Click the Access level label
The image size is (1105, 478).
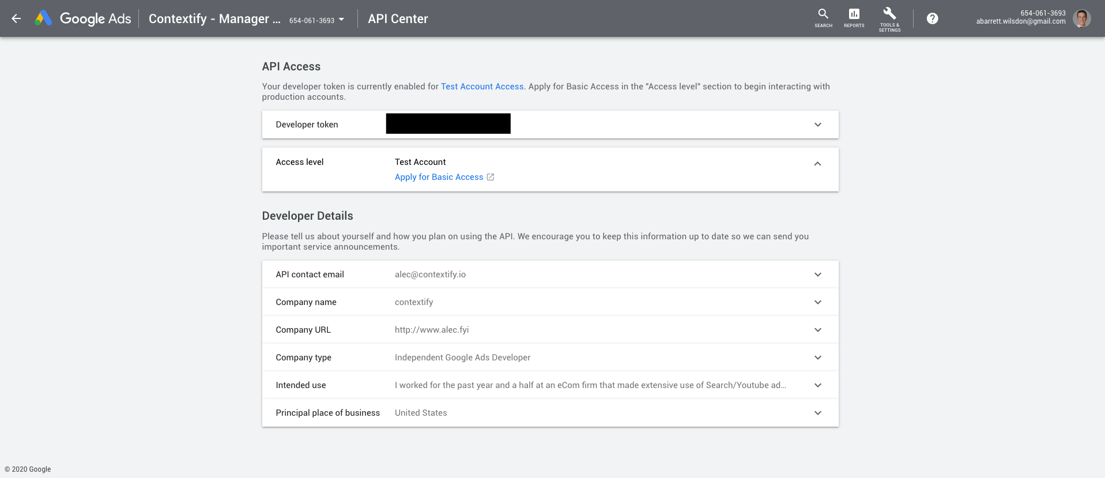click(x=299, y=162)
